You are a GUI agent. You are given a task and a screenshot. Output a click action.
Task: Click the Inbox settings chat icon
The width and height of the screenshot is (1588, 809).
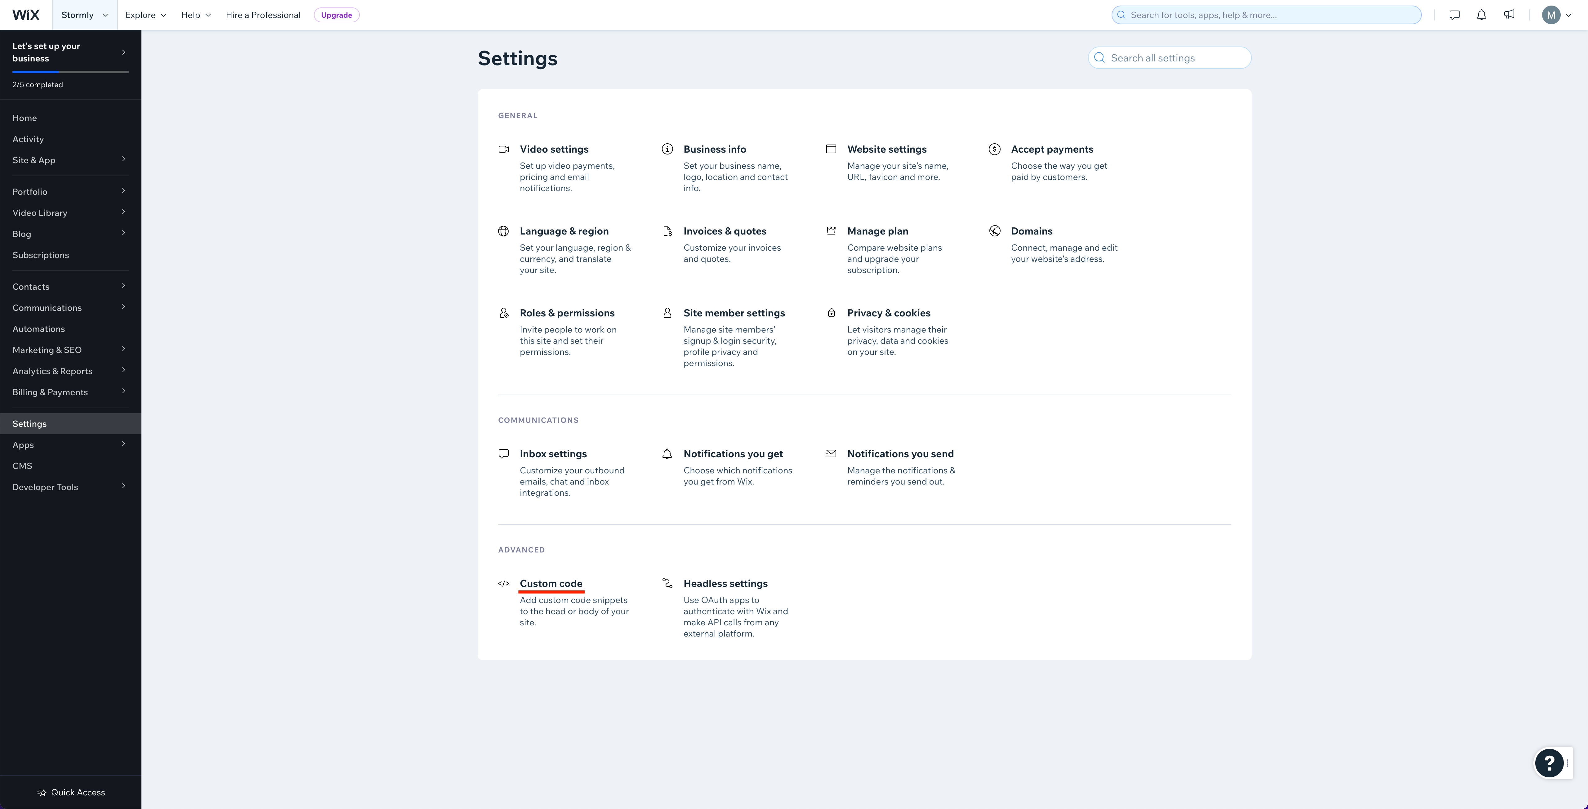pyautogui.click(x=504, y=454)
